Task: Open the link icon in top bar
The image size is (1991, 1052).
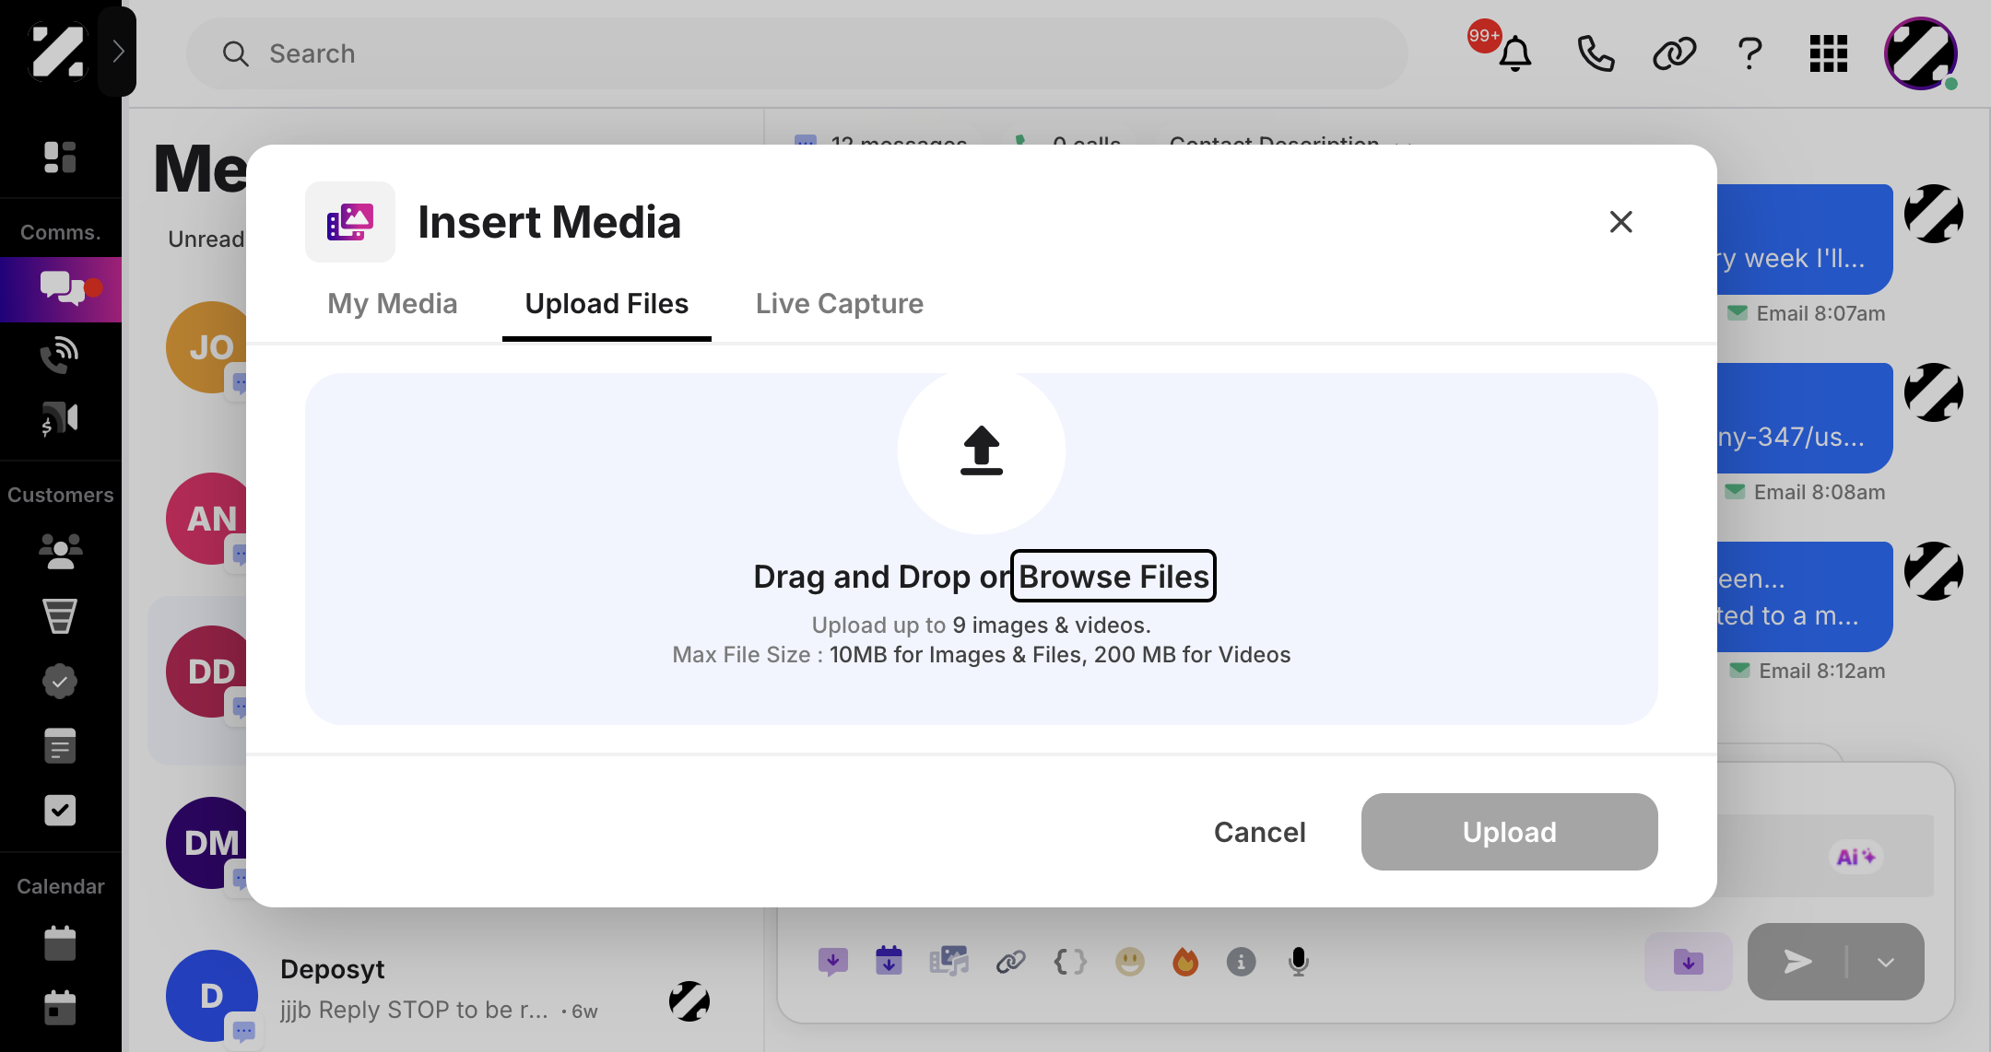Action: [x=1674, y=53]
